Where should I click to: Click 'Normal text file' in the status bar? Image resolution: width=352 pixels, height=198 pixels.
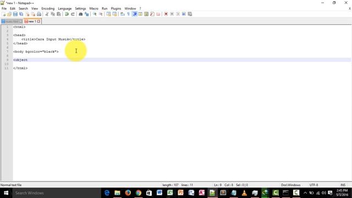point(11,185)
